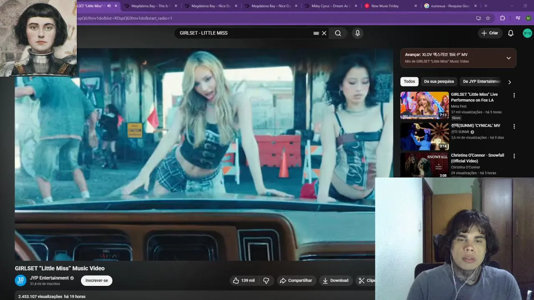
Task: Select the Todos filter chip
Action: [409, 82]
